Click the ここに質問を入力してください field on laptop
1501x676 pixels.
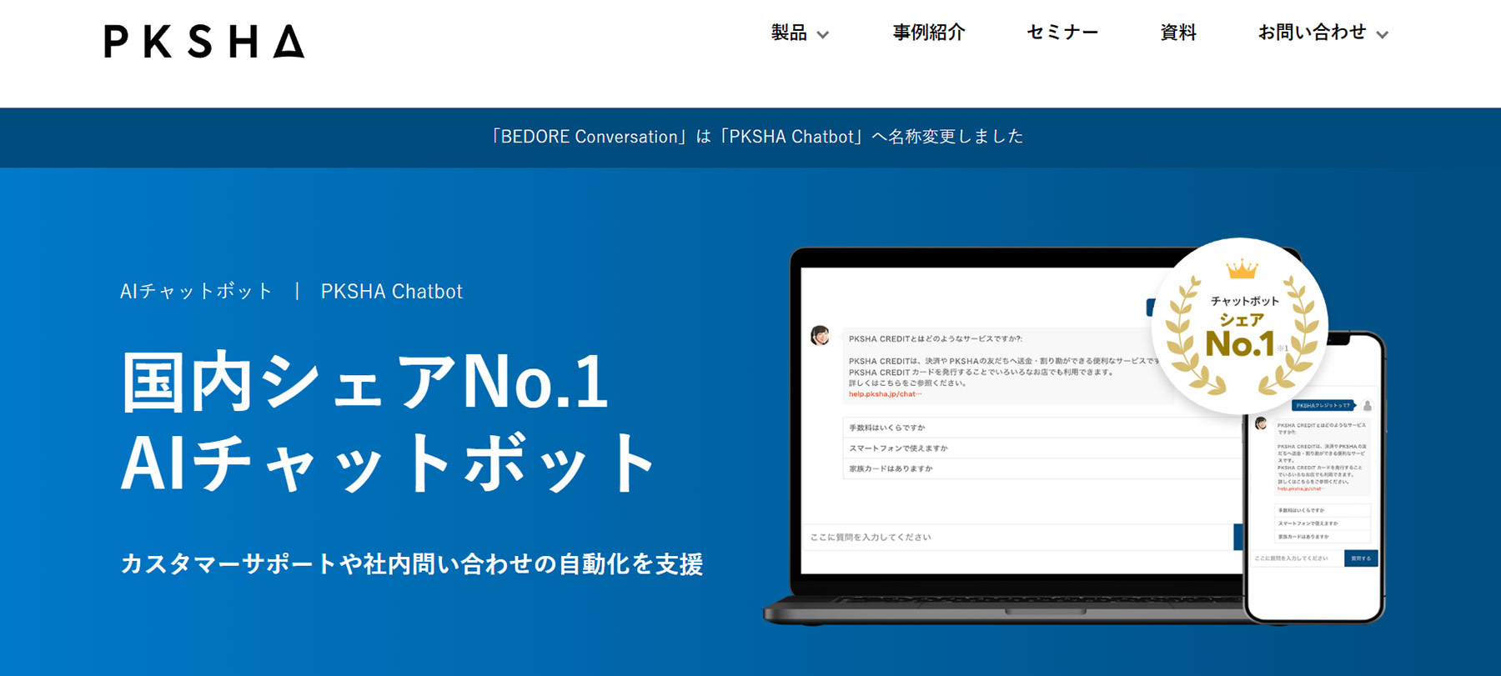click(x=1017, y=537)
